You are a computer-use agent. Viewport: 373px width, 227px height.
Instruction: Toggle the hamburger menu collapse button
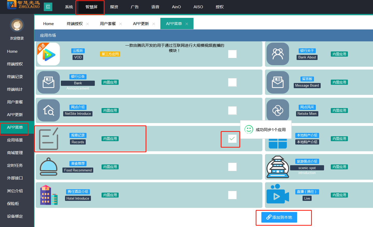[x=48, y=7]
